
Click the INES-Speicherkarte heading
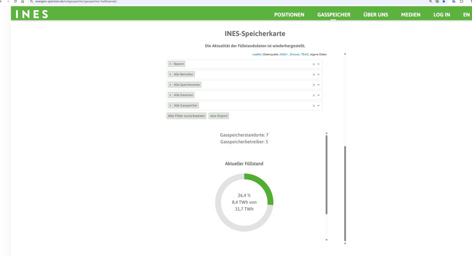255,34
